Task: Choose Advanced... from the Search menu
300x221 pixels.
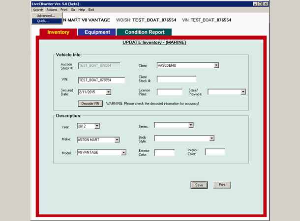Action: point(47,16)
